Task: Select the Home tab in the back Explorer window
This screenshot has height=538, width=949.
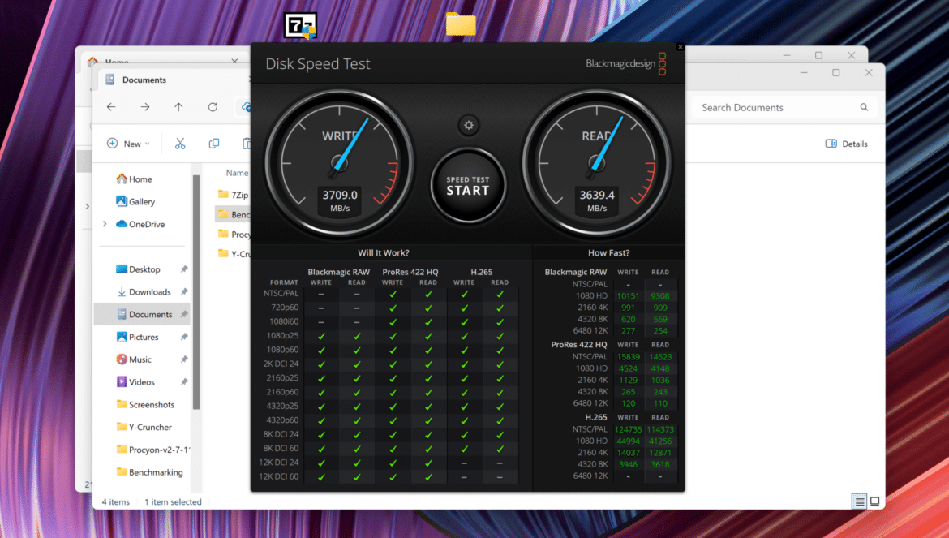Action: (116, 61)
